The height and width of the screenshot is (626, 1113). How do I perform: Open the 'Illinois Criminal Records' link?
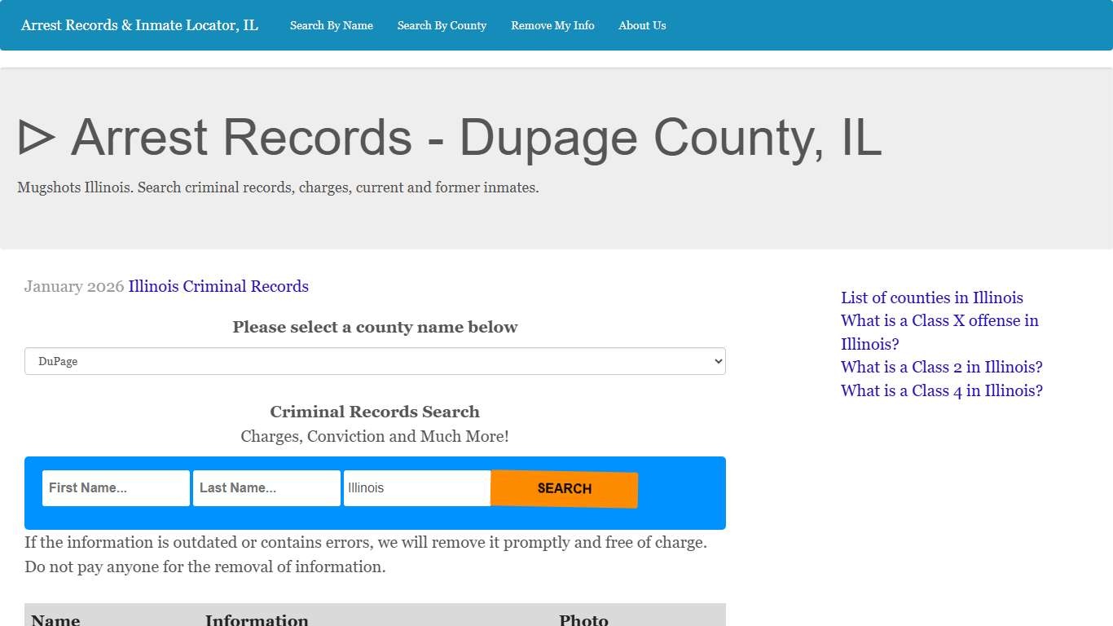[x=218, y=286]
